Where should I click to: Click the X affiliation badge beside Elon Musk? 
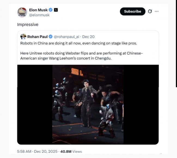(56, 10)
